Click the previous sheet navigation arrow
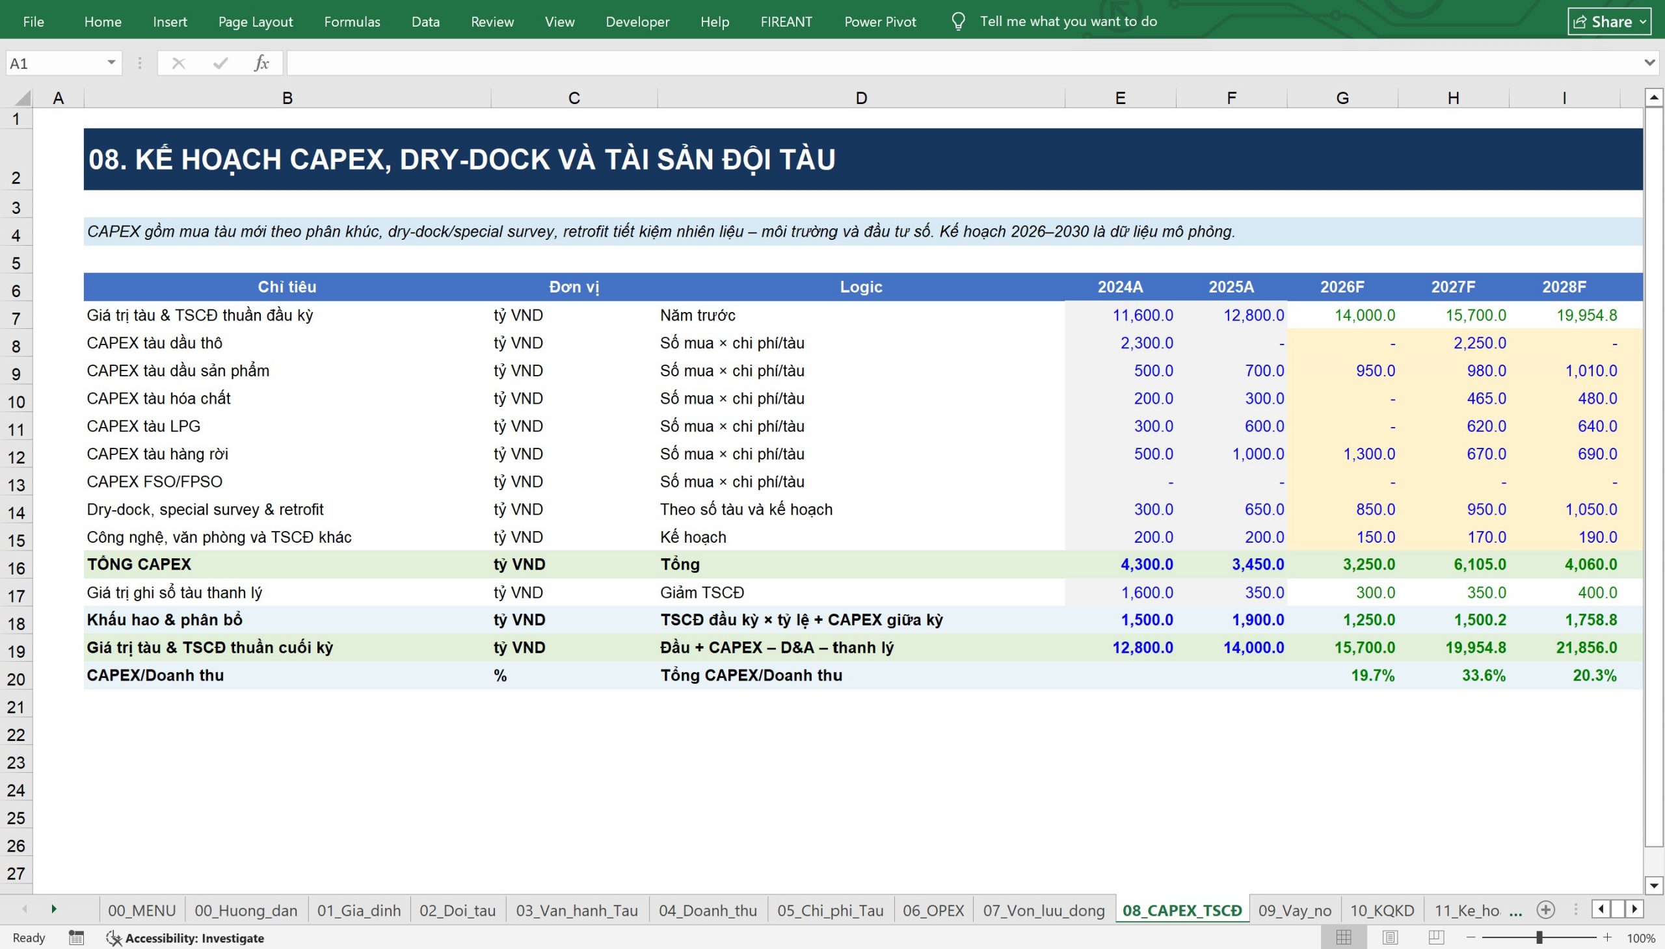1665x949 pixels. click(25, 909)
